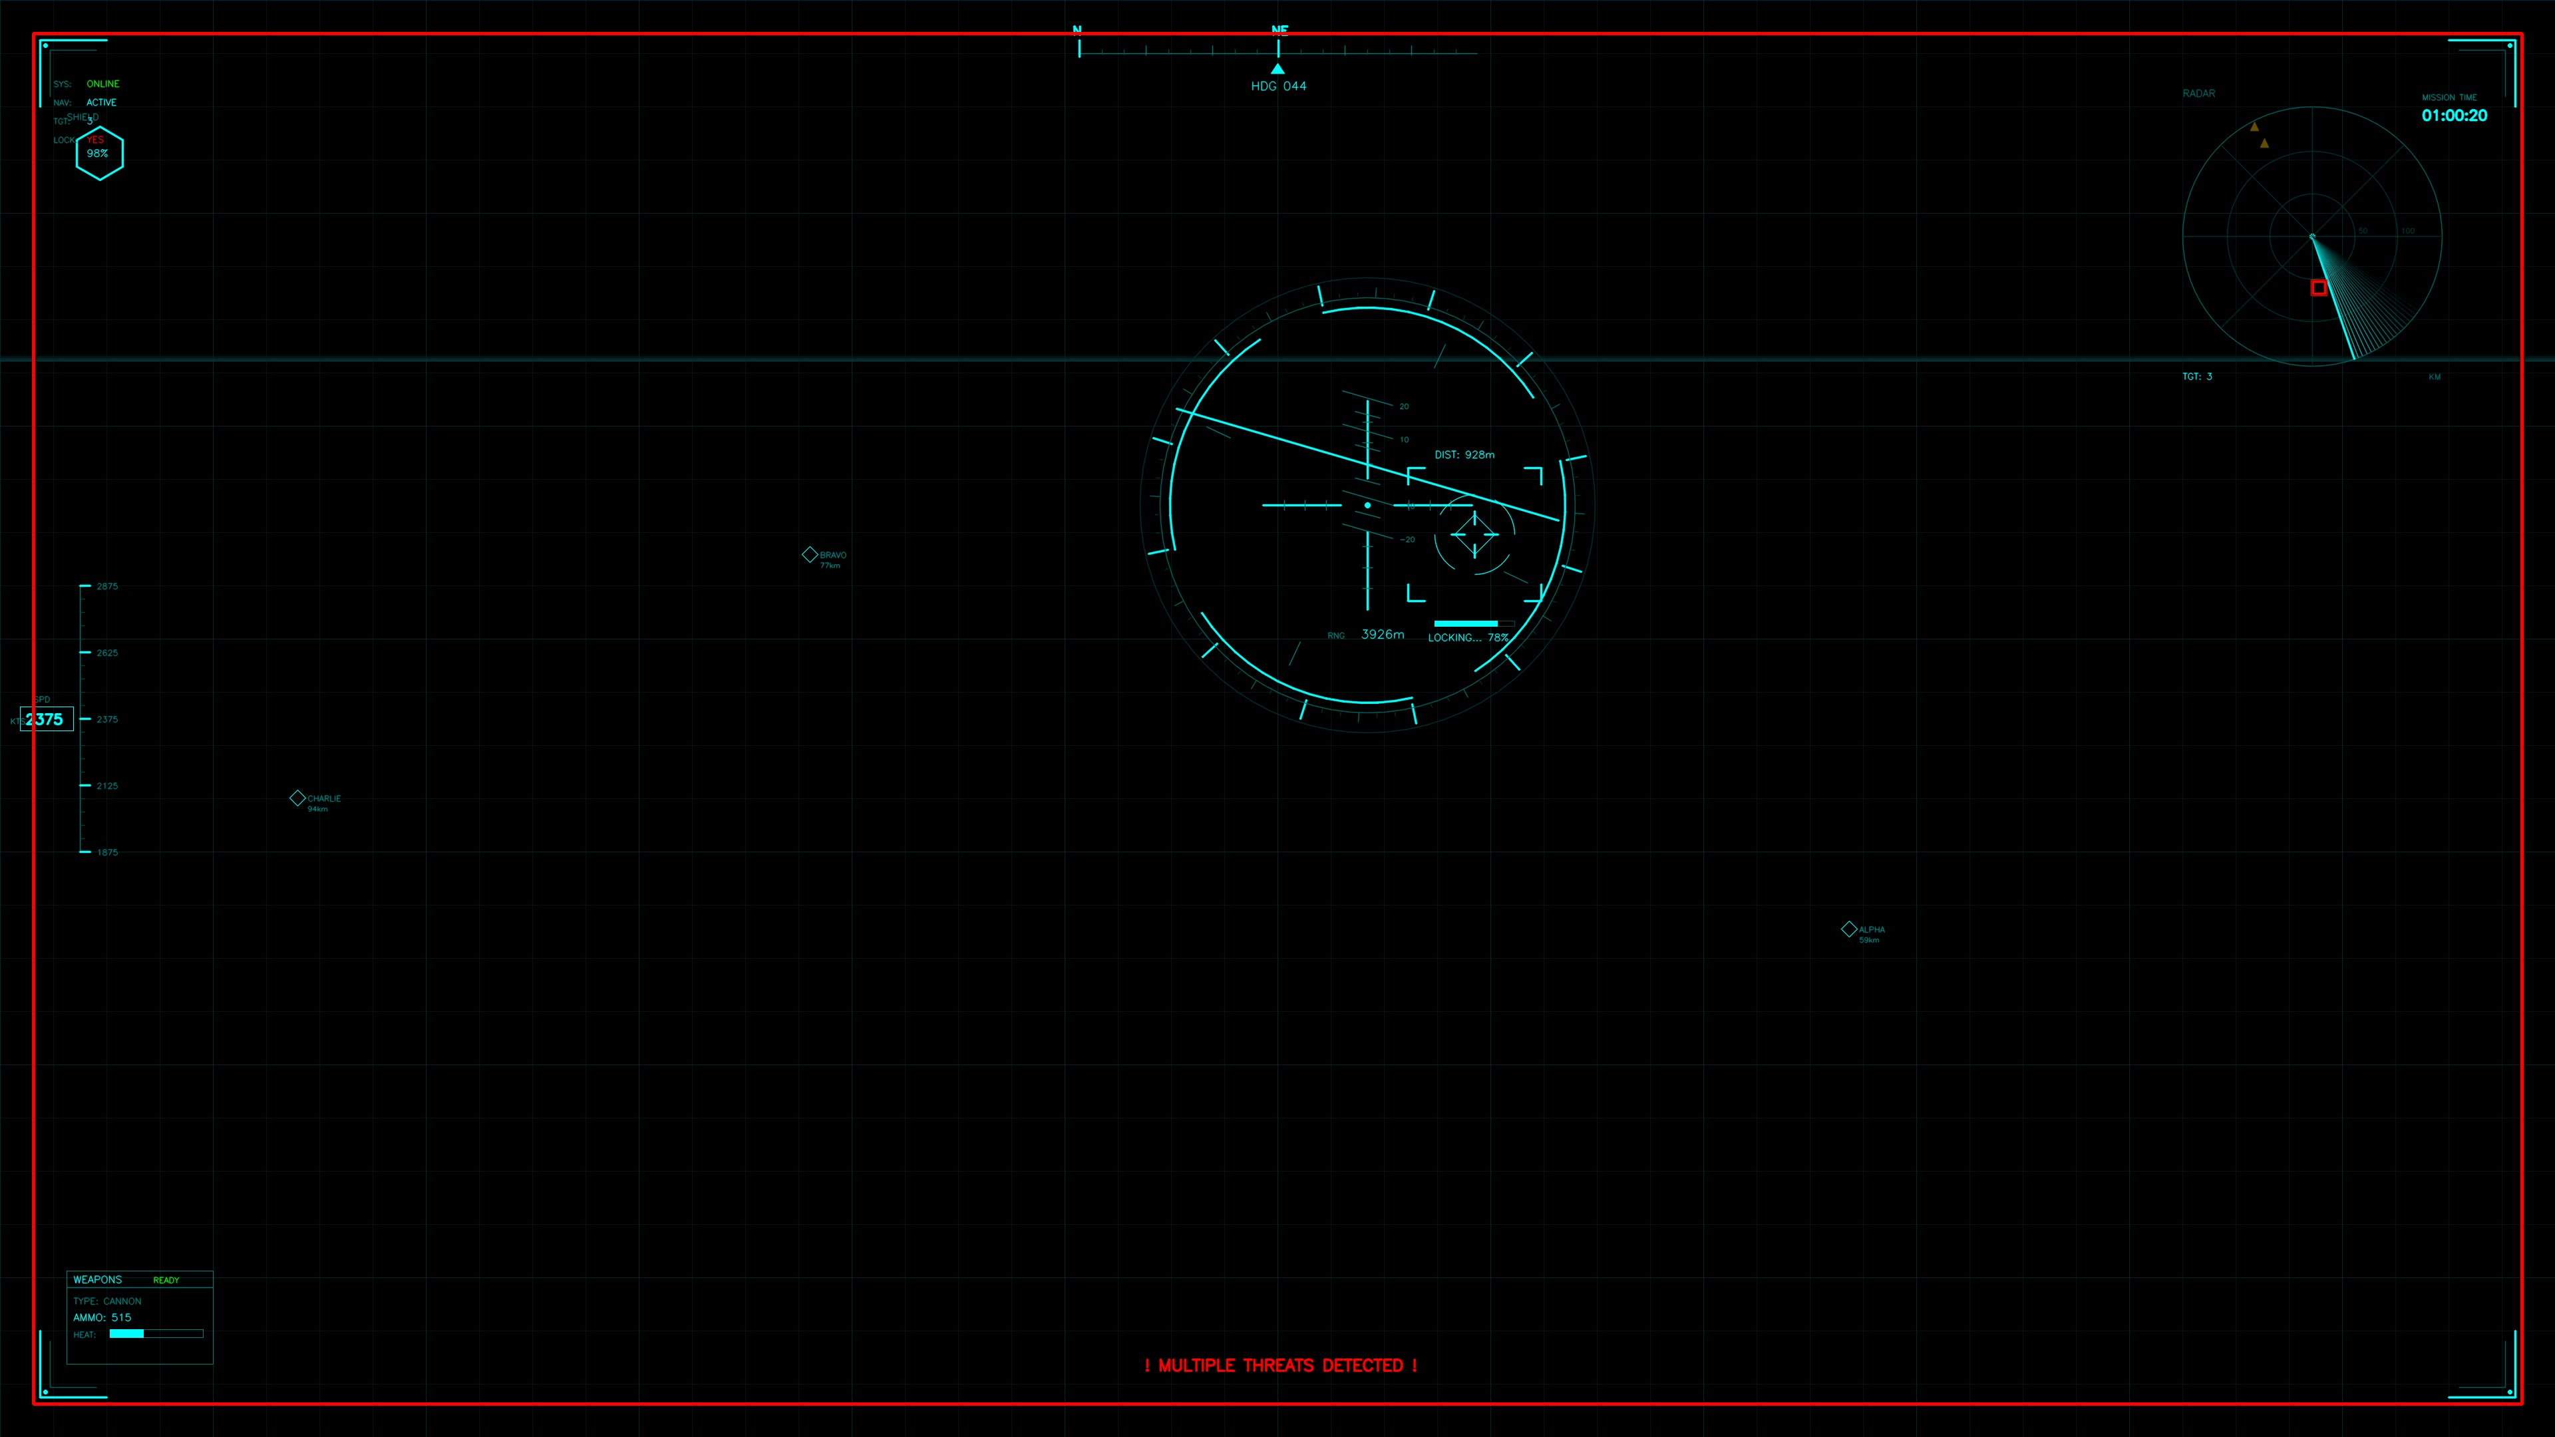Open the TGT: 3 target list
Screen dimensions: 2555x1437
coord(2197,376)
